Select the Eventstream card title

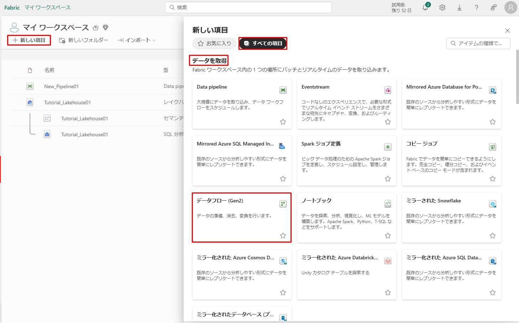coord(315,87)
